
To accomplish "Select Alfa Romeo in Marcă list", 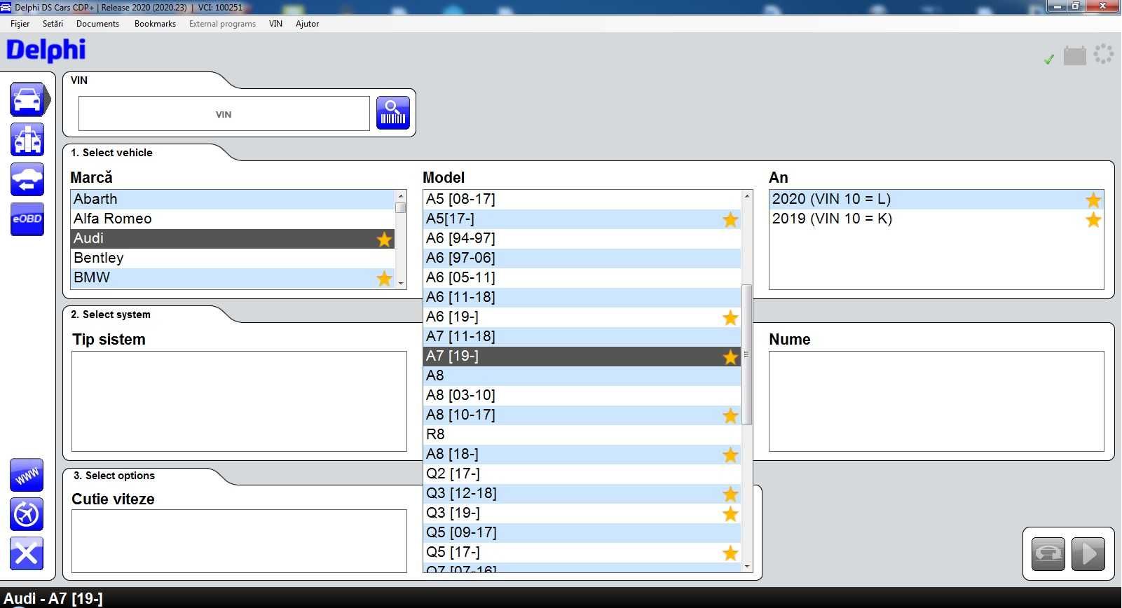I will tap(233, 219).
